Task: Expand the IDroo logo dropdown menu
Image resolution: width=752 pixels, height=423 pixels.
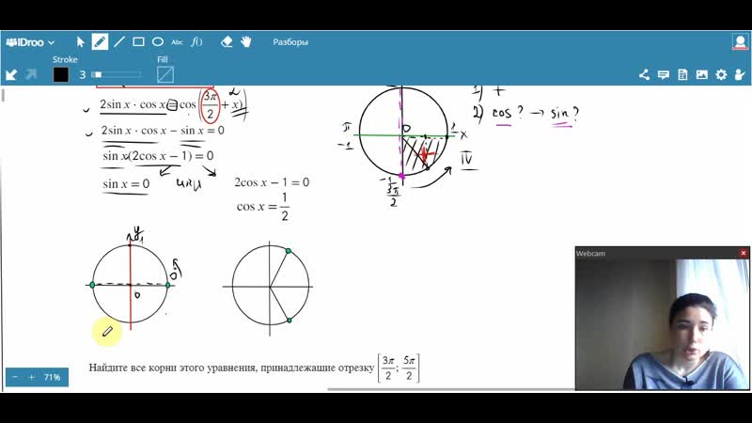Action: point(30,41)
